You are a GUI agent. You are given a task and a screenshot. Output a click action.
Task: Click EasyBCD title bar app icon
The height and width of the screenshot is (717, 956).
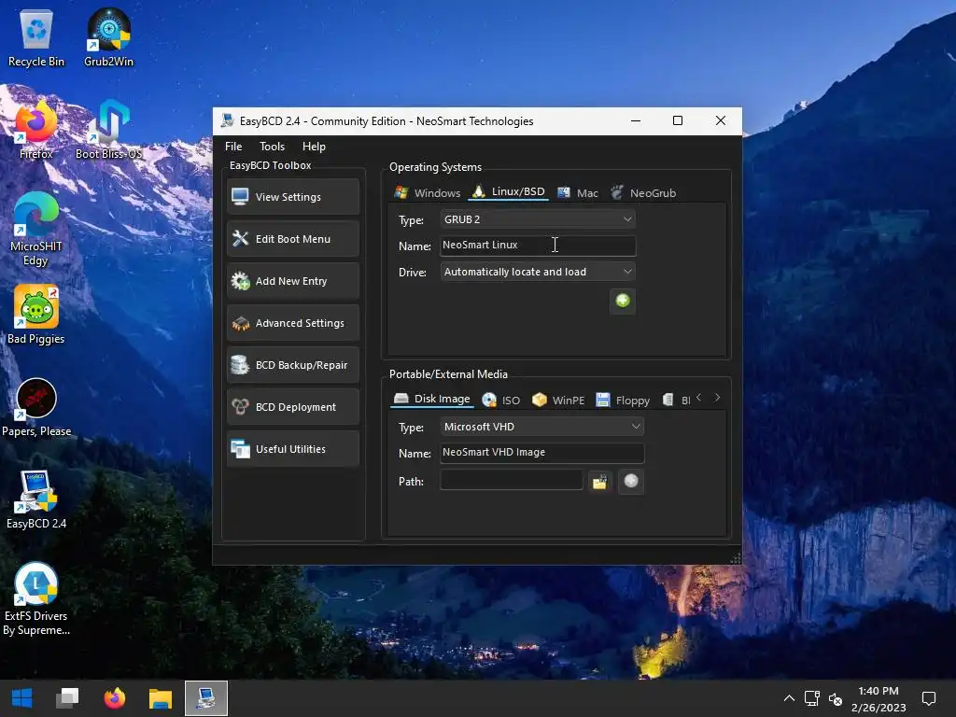tap(228, 120)
